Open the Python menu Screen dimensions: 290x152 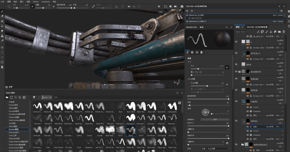36,2
